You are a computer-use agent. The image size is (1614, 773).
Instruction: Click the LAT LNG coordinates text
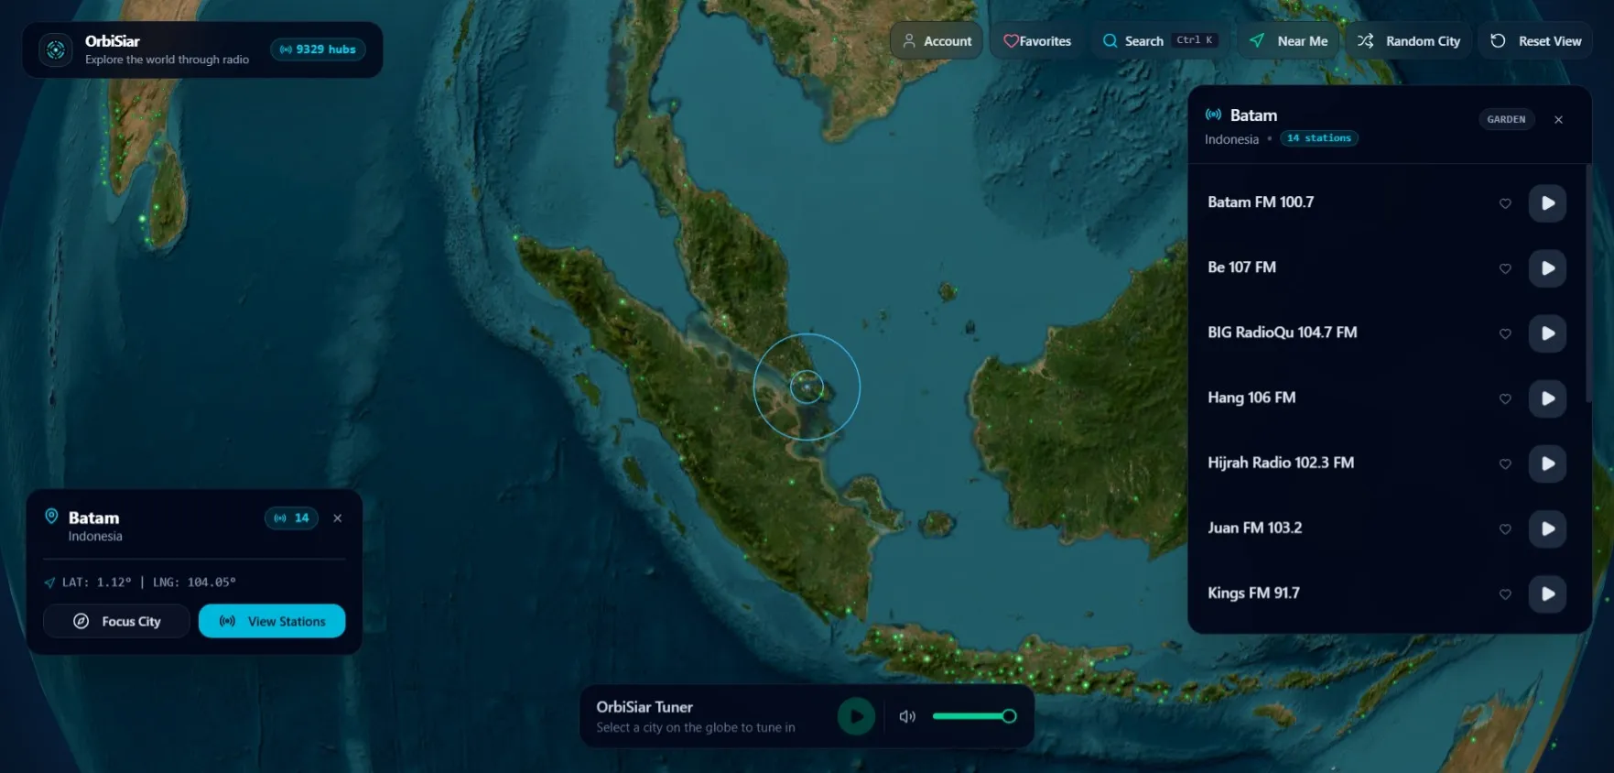click(x=148, y=582)
